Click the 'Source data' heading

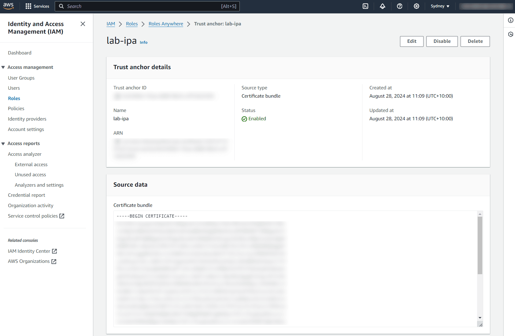(x=131, y=185)
